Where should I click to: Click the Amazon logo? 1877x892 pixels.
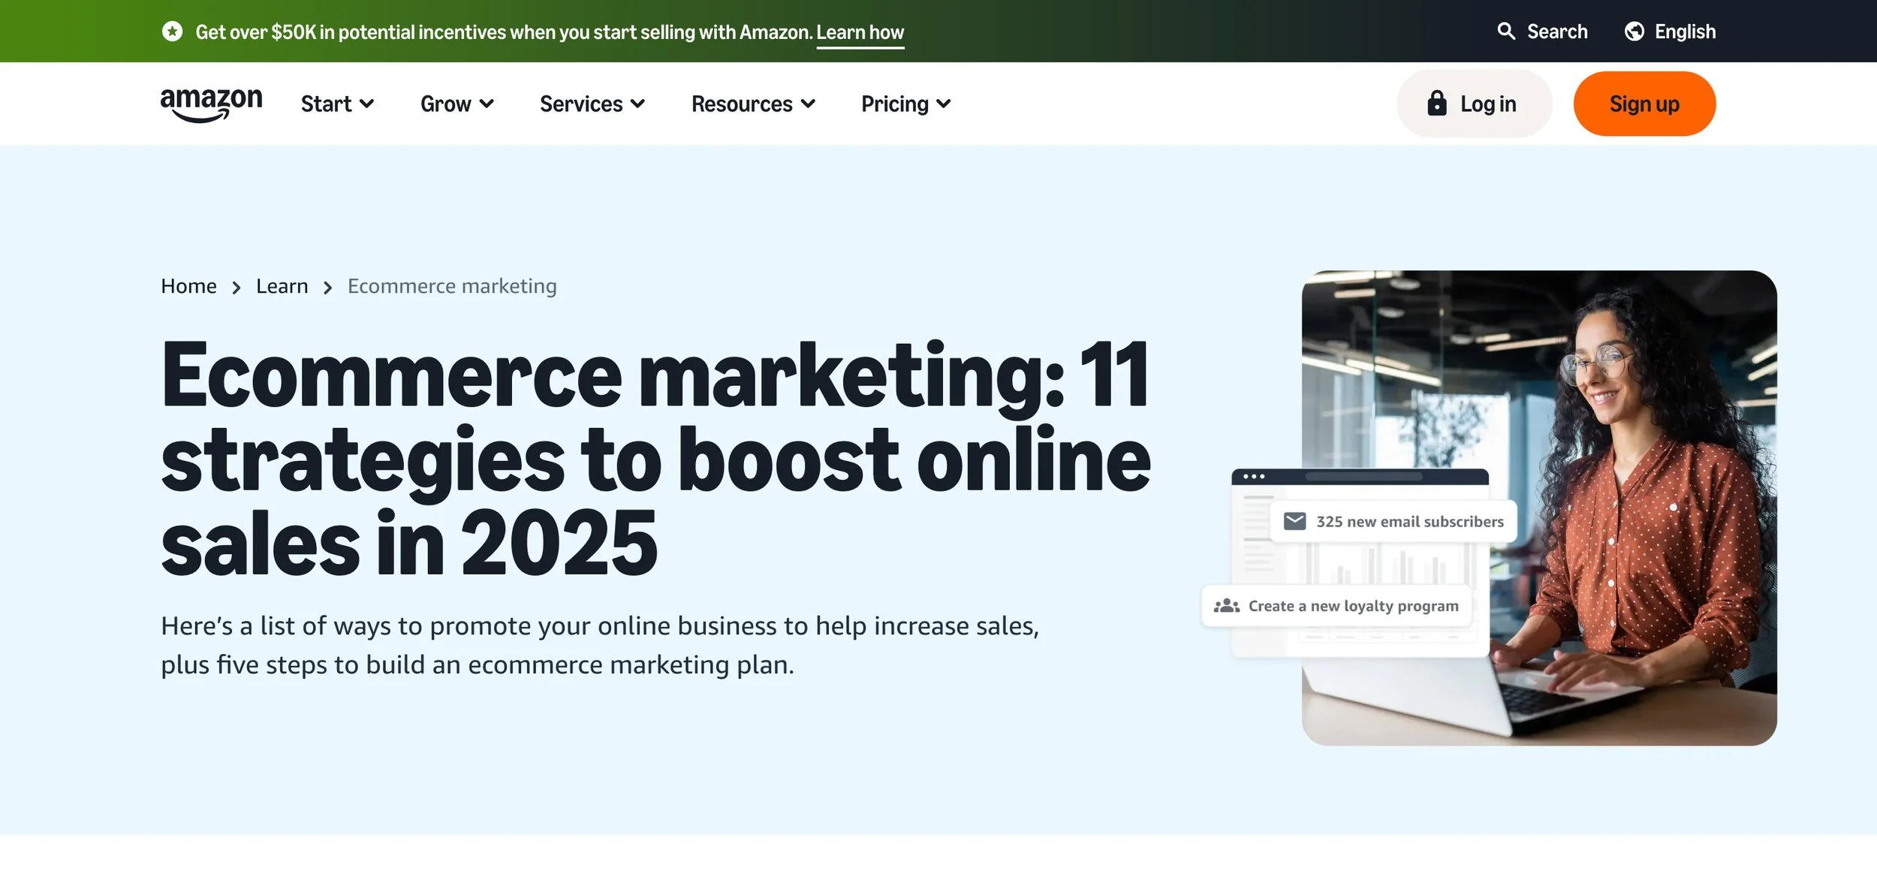[x=211, y=104]
